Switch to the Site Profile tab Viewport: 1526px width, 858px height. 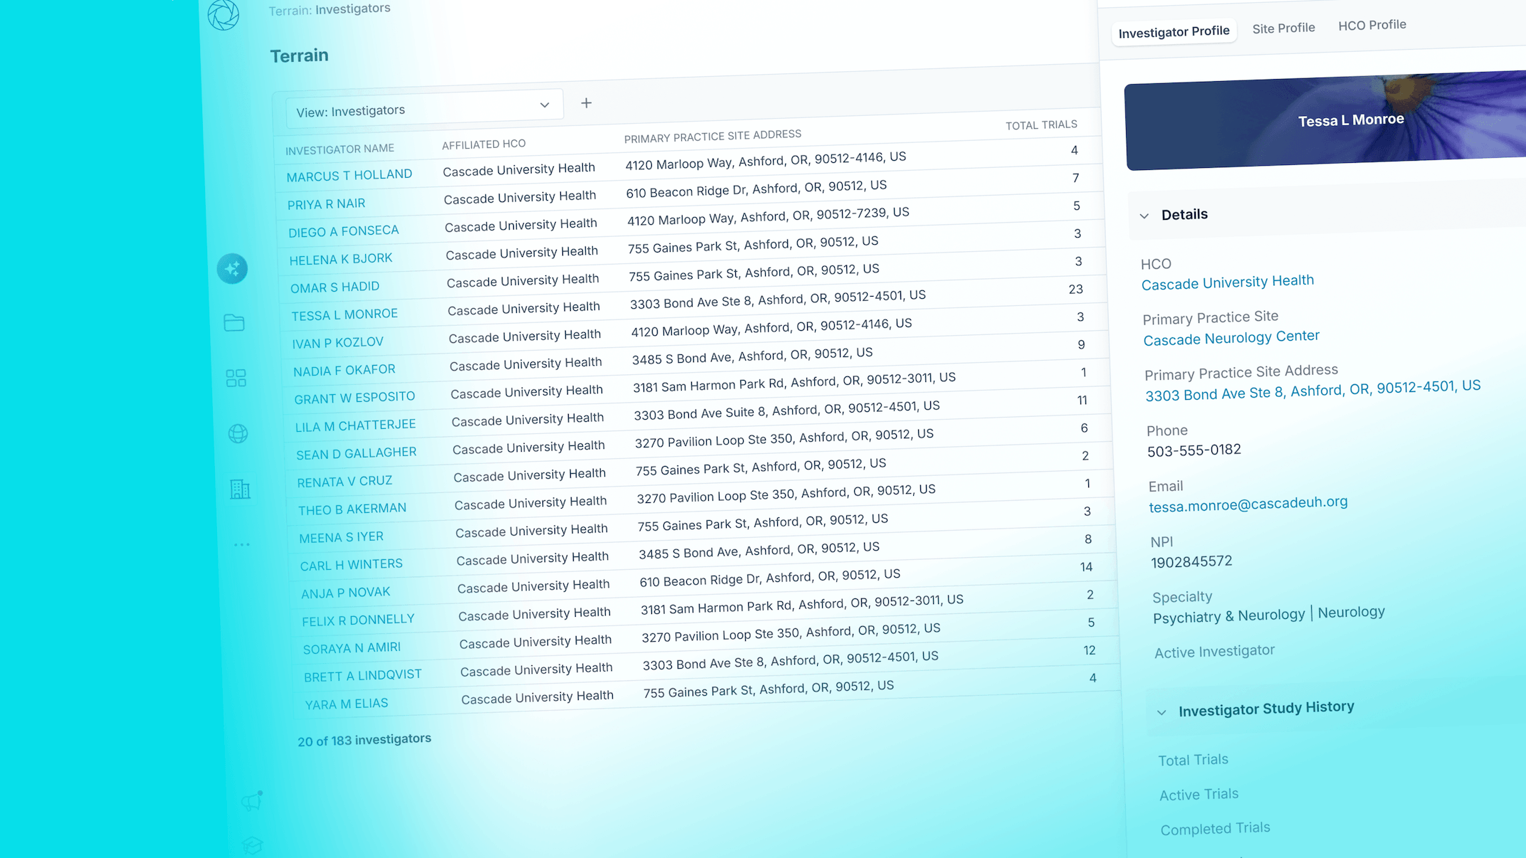(x=1283, y=28)
